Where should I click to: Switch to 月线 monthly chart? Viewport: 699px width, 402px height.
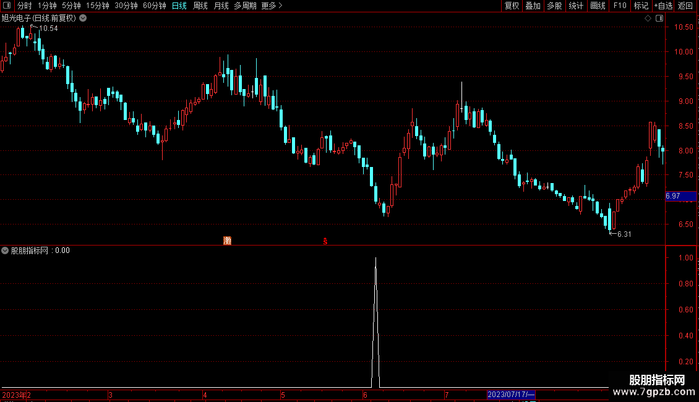click(221, 6)
